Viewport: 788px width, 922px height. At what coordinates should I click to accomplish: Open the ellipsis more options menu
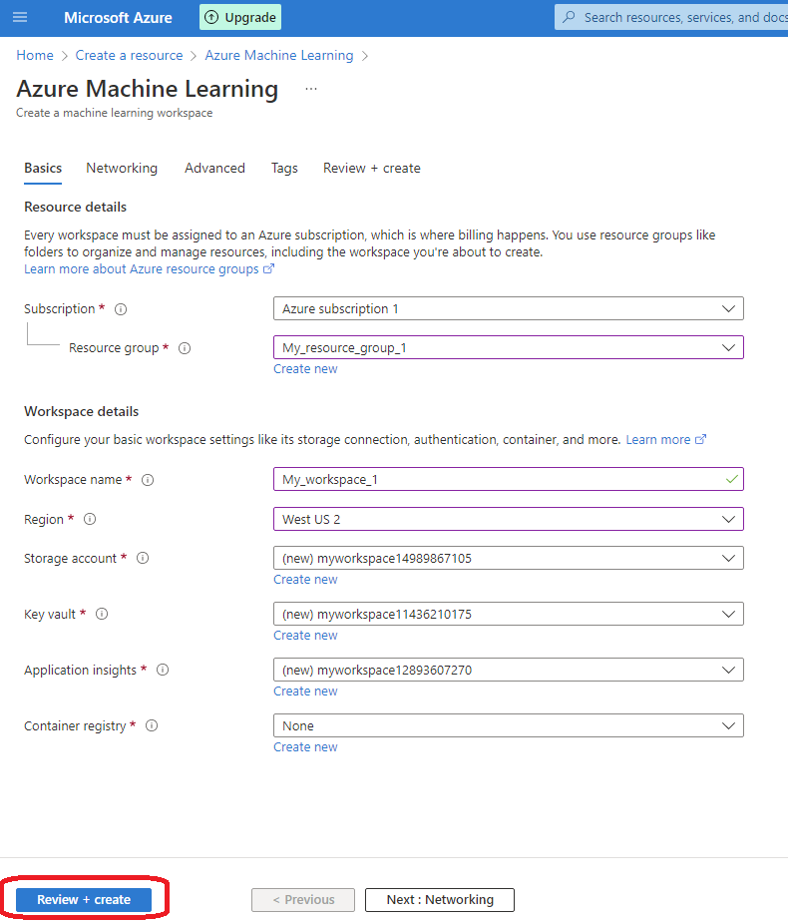coord(311,89)
